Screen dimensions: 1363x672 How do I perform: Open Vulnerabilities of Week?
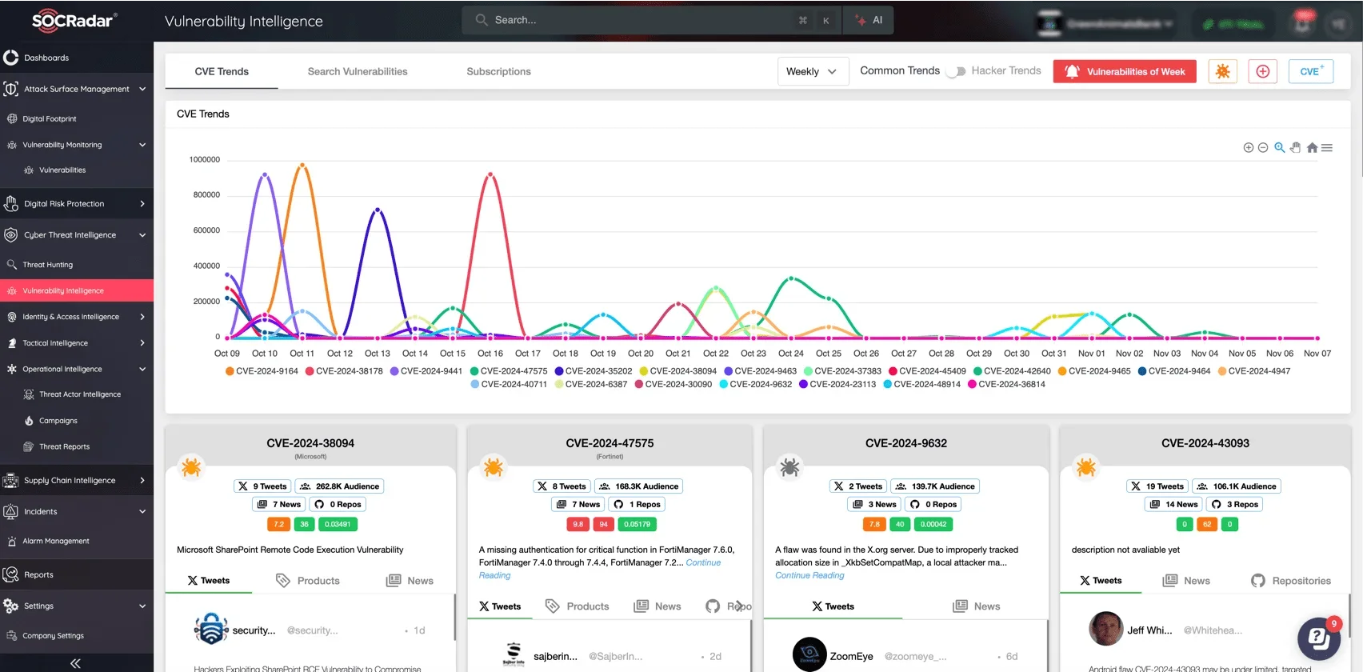pyautogui.click(x=1125, y=71)
